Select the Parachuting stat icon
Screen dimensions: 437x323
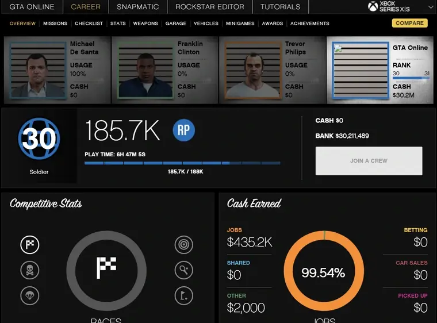coord(30,295)
